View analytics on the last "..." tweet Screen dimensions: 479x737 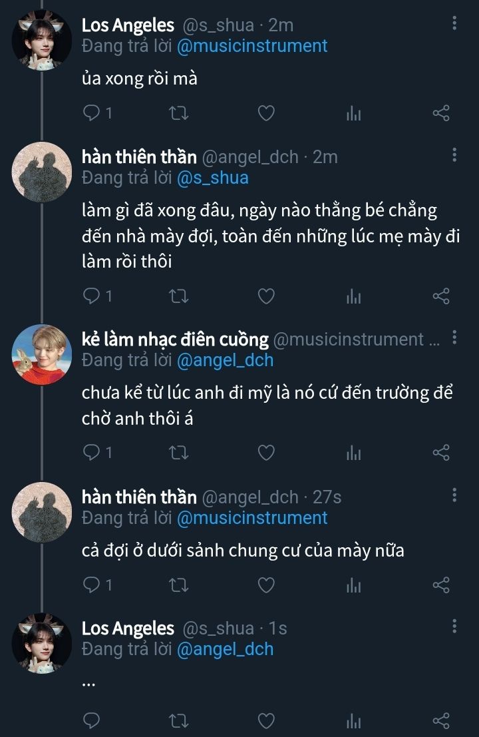pos(353,720)
